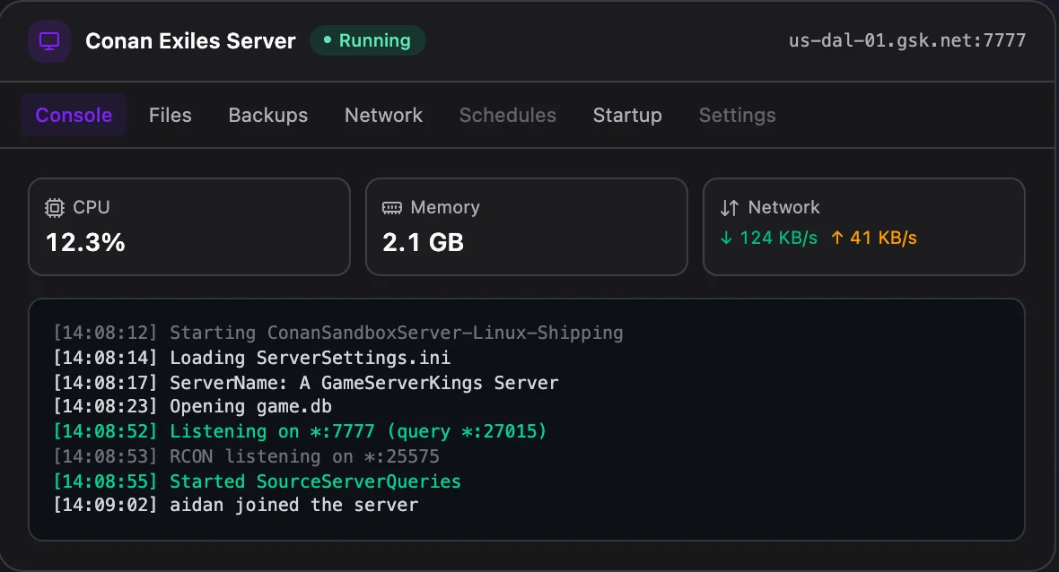Click the Memory RAM icon
Image resolution: width=1059 pixels, height=572 pixels.
click(x=391, y=208)
